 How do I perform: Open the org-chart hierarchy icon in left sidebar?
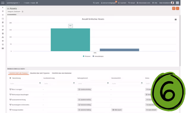3,37
